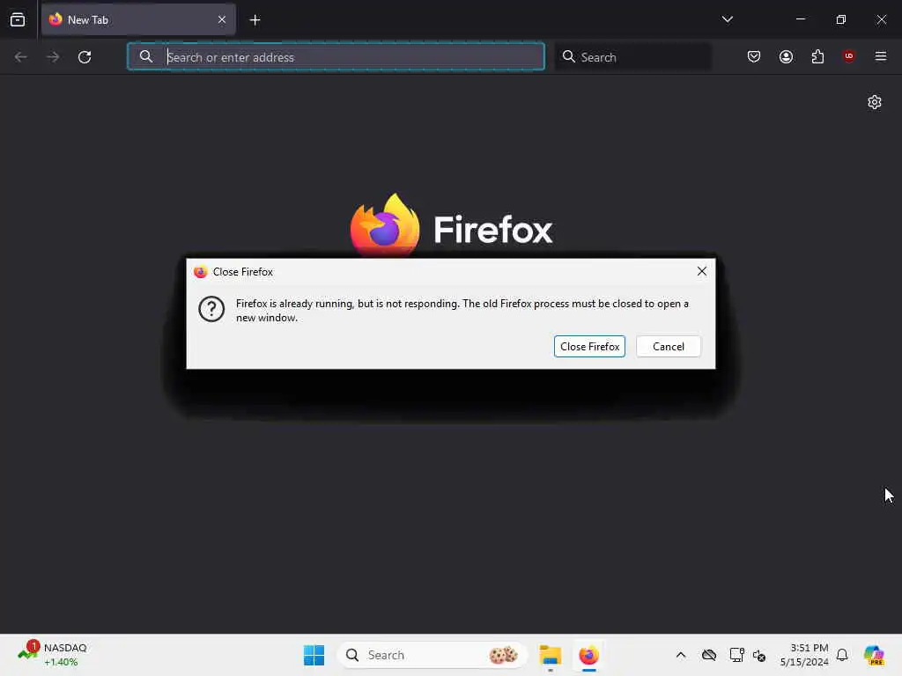The width and height of the screenshot is (902, 676).
Task: Open the Firefox View icon
Action: (x=18, y=19)
